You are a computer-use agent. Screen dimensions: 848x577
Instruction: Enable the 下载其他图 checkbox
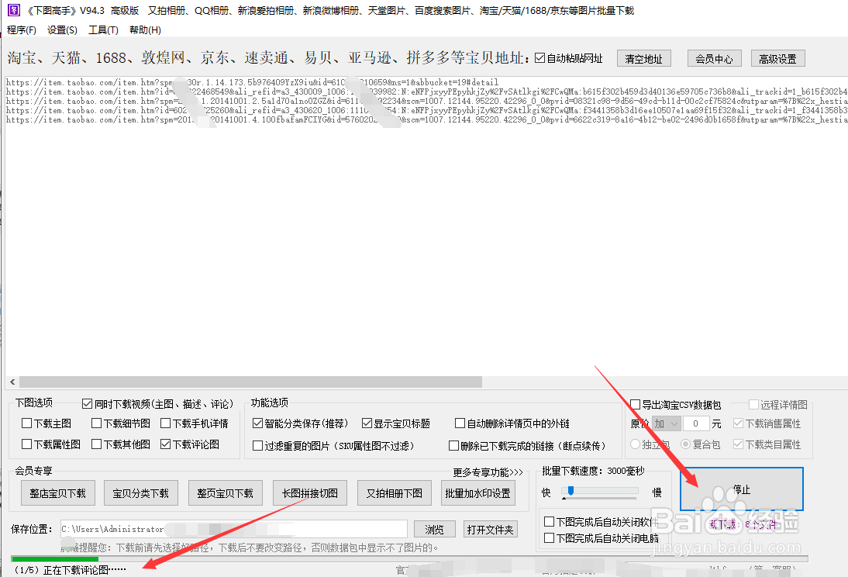coord(96,444)
